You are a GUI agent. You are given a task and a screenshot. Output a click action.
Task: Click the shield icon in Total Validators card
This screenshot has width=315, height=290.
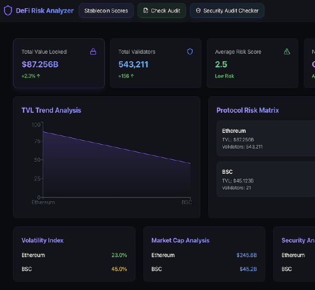[x=190, y=52]
